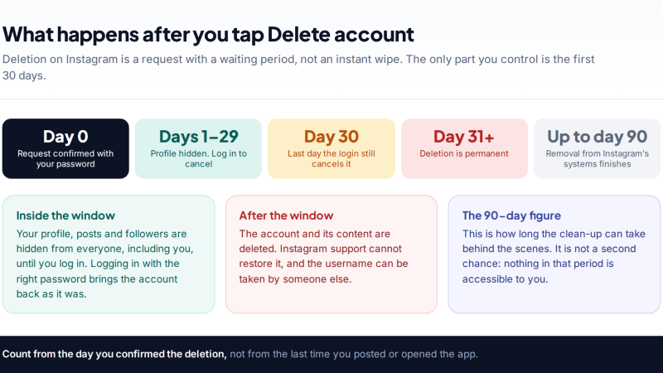663x373 pixels.
Task: Select the Day 0 timeline card
Action: (65, 148)
